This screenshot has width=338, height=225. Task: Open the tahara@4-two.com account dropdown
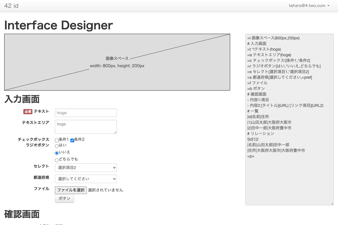coord(309,6)
